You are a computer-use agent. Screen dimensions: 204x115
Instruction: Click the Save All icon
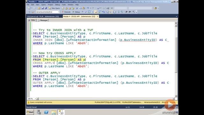[46, 8]
